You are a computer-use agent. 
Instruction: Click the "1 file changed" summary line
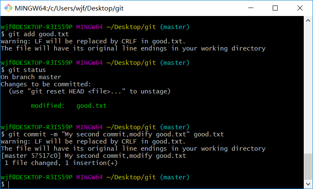pos(61,163)
